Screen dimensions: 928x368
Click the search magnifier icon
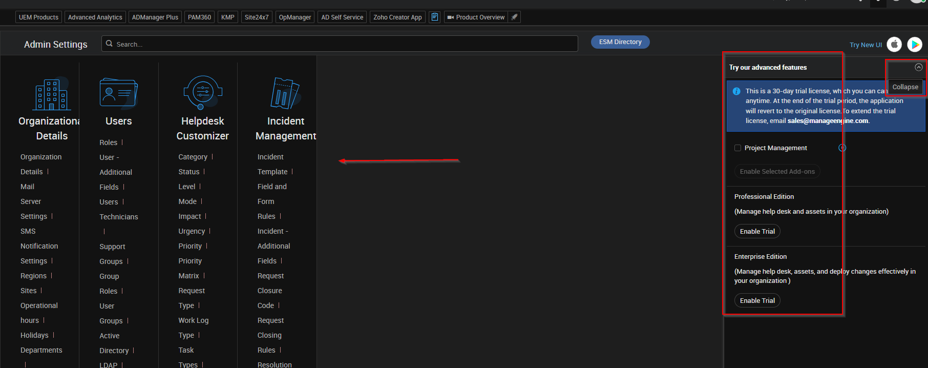coord(109,44)
